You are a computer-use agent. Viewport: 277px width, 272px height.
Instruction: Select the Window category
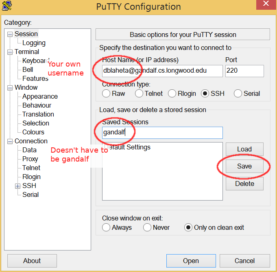[x=26, y=87]
